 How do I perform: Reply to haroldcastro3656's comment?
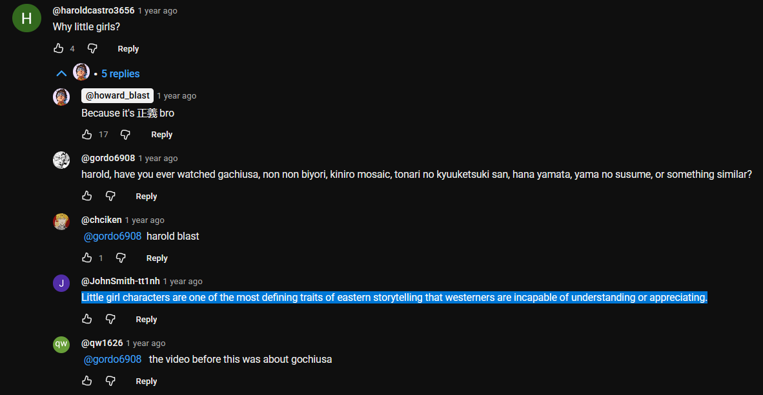pyautogui.click(x=128, y=49)
